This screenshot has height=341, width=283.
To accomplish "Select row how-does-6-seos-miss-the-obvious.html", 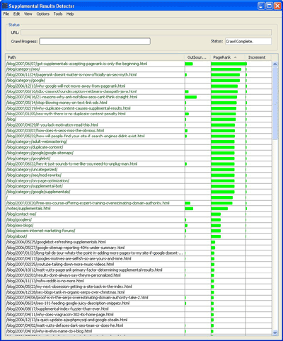I will pos(139,130).
